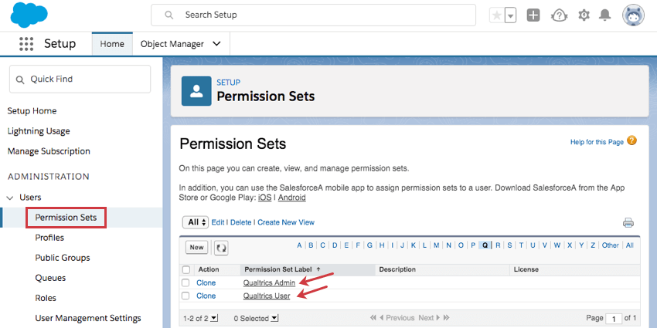Open Manage Subscription in the sidebar
Screen dimensions: 657x328
49,151
